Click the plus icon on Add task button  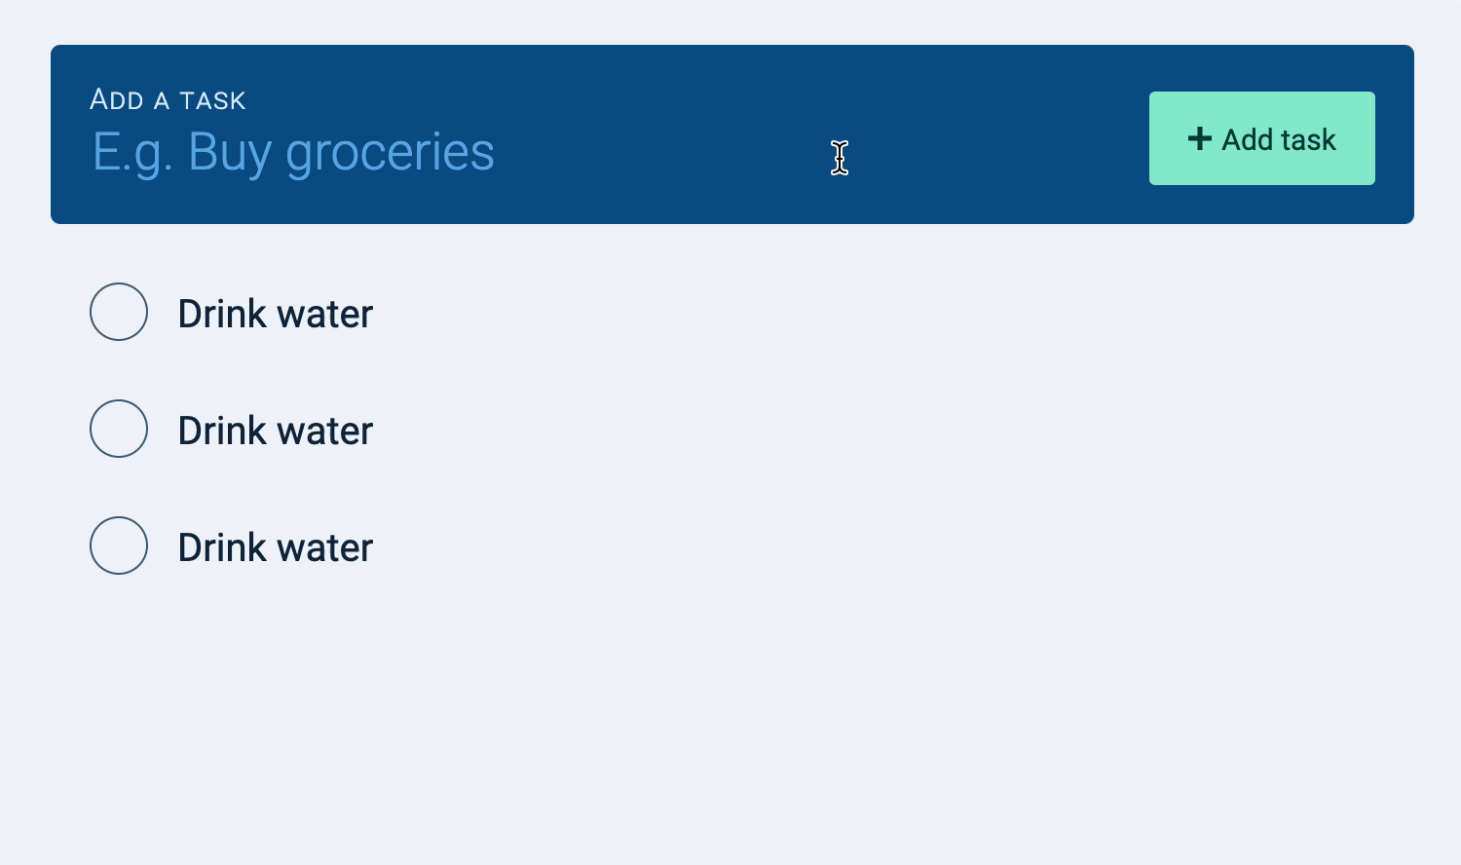point(1199,138)
